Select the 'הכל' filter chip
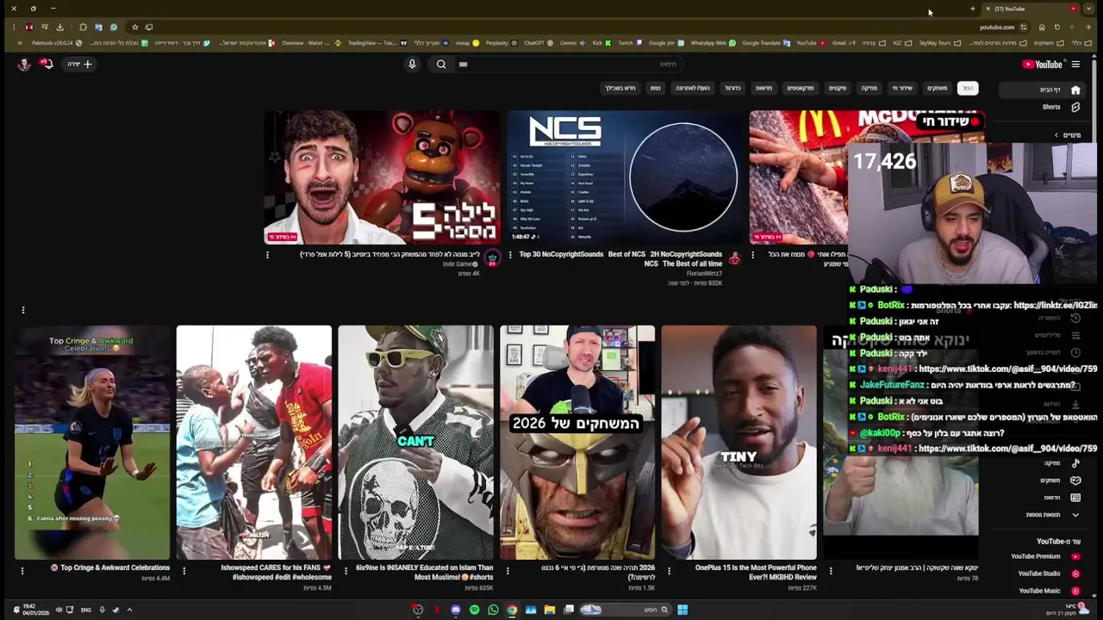This screenshot has height=620, width=1103. [x=968, y=88]
